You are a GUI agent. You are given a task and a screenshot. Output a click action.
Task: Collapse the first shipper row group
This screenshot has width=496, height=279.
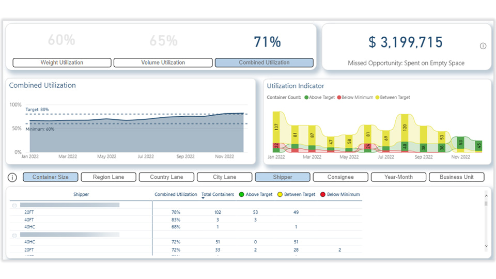(x=14, y=205)
